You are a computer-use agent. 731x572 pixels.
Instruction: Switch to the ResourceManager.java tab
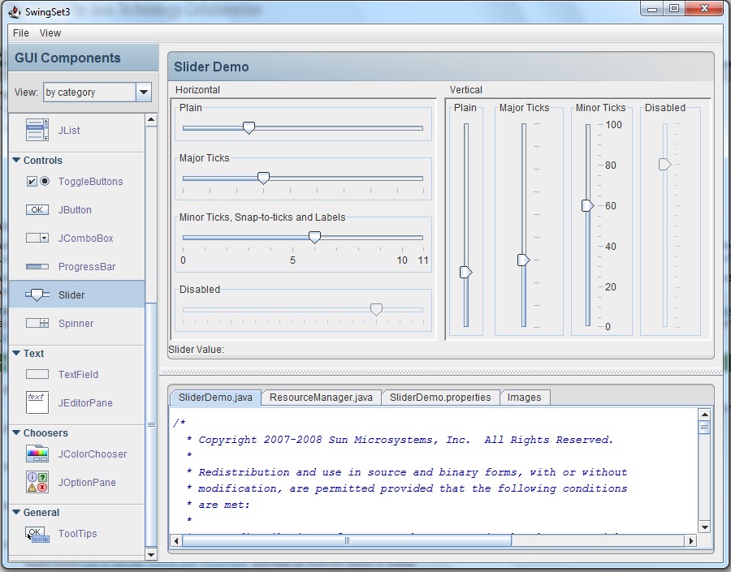[321, 398]
